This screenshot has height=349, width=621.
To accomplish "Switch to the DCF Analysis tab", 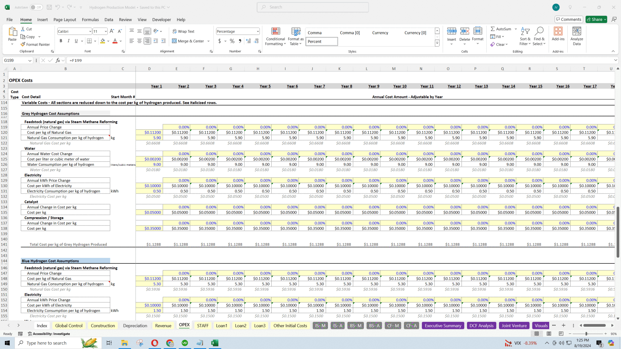I will tap(481, 325).
